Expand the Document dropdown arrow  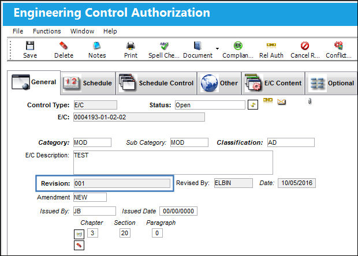(217, 48)
